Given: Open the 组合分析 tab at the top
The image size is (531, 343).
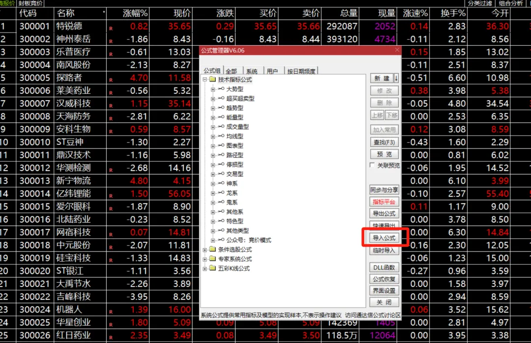Looking at the screenshot, I should pyautogui.click(x=511, y=3).
